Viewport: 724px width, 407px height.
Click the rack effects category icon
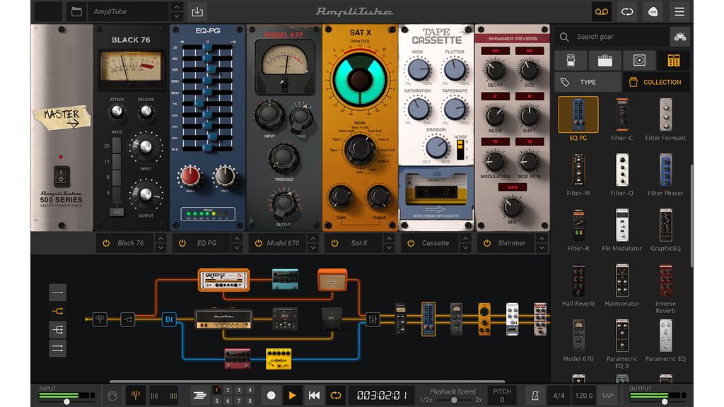click(673, 60)
